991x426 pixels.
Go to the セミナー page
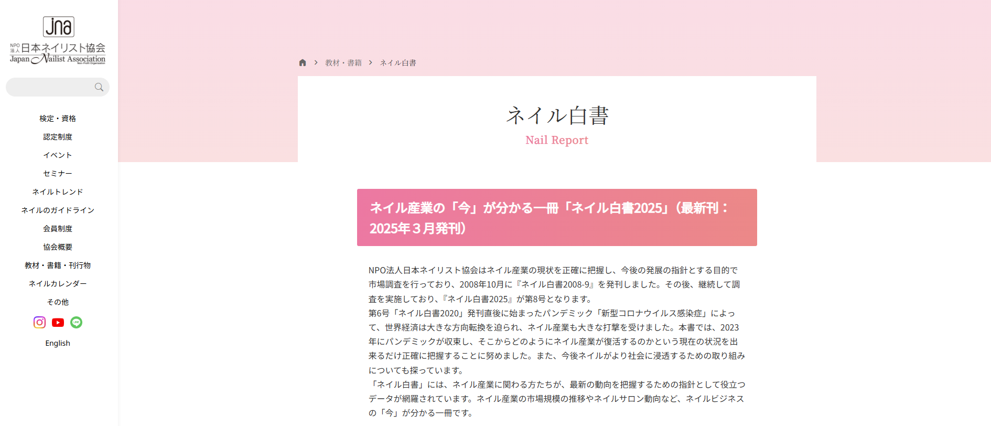(58, 174)
